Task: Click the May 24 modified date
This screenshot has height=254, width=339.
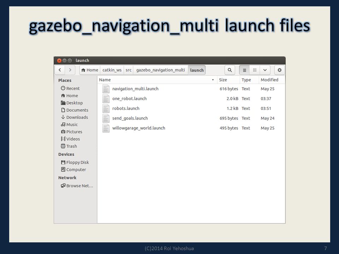Action: click(x=267, y=119)
